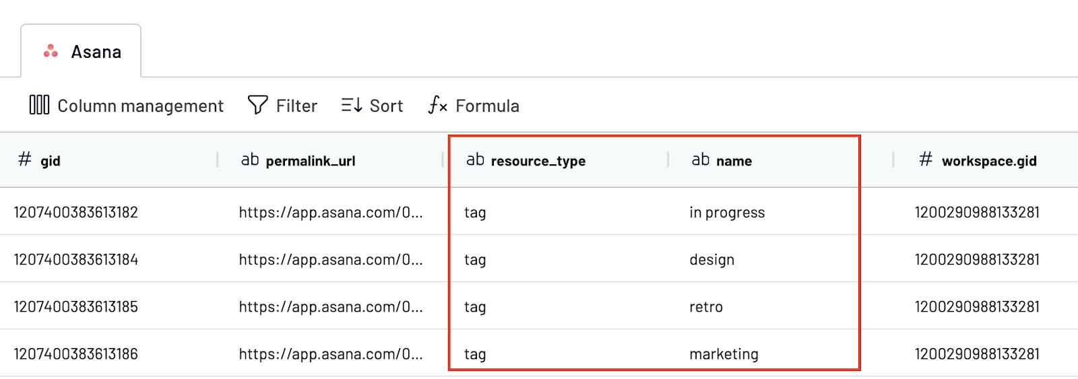1078x379 pixels.
Task: Click the text type icon beside resource_type
Action: tap(475, 160)
